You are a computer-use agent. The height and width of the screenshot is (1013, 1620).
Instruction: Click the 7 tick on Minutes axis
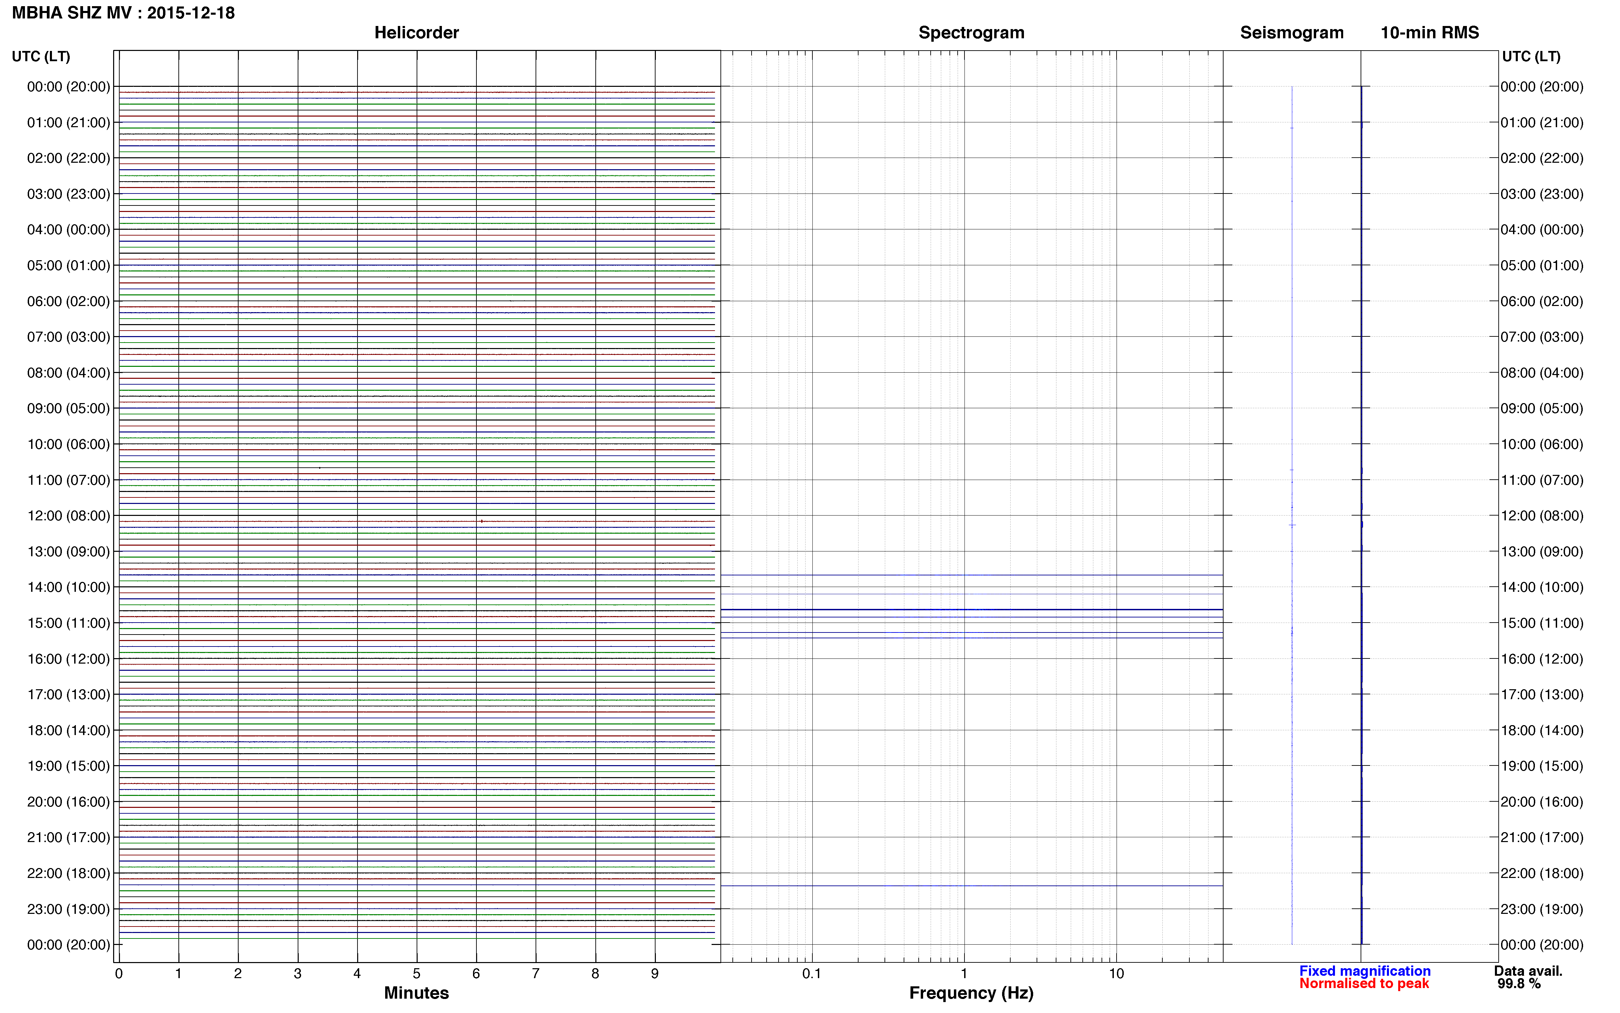coord(536,974)
